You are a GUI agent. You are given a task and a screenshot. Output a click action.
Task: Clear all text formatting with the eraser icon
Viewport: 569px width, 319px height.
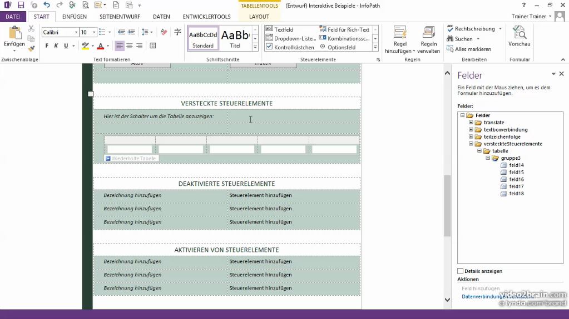click(164, 32)
